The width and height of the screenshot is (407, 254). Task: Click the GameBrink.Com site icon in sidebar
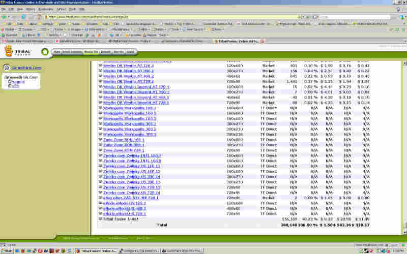click(6, 68)
